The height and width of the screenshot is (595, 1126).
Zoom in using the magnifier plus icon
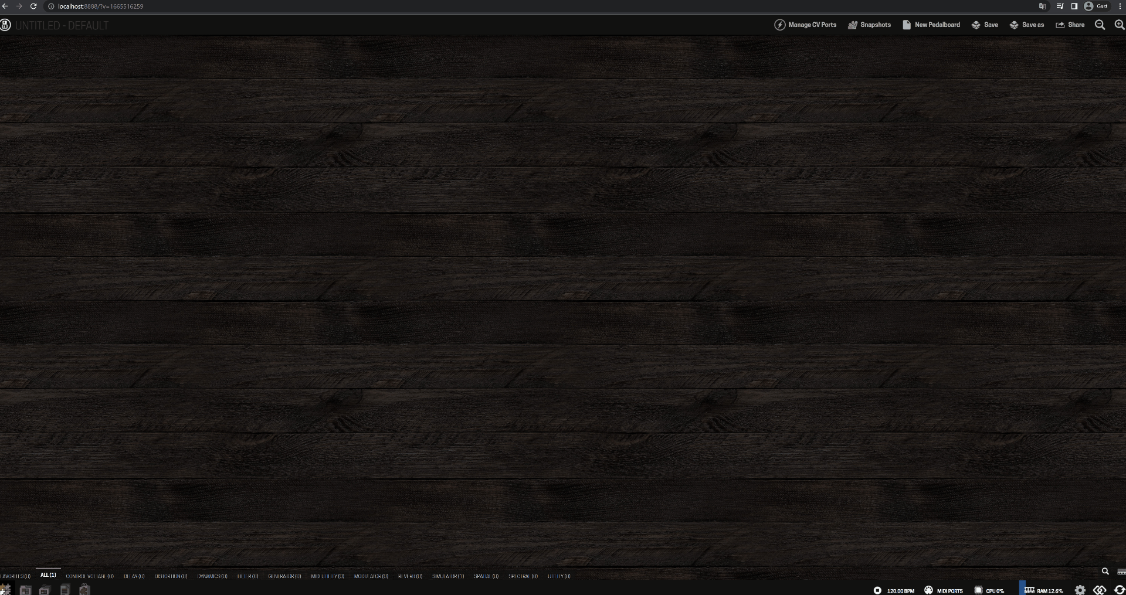pyautogui.click(x=1119, y=25)
